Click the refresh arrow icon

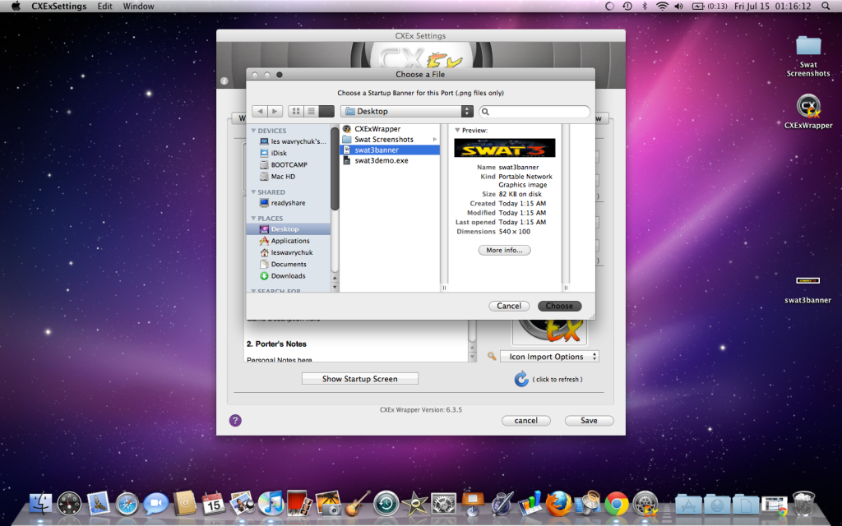point(520,379)
